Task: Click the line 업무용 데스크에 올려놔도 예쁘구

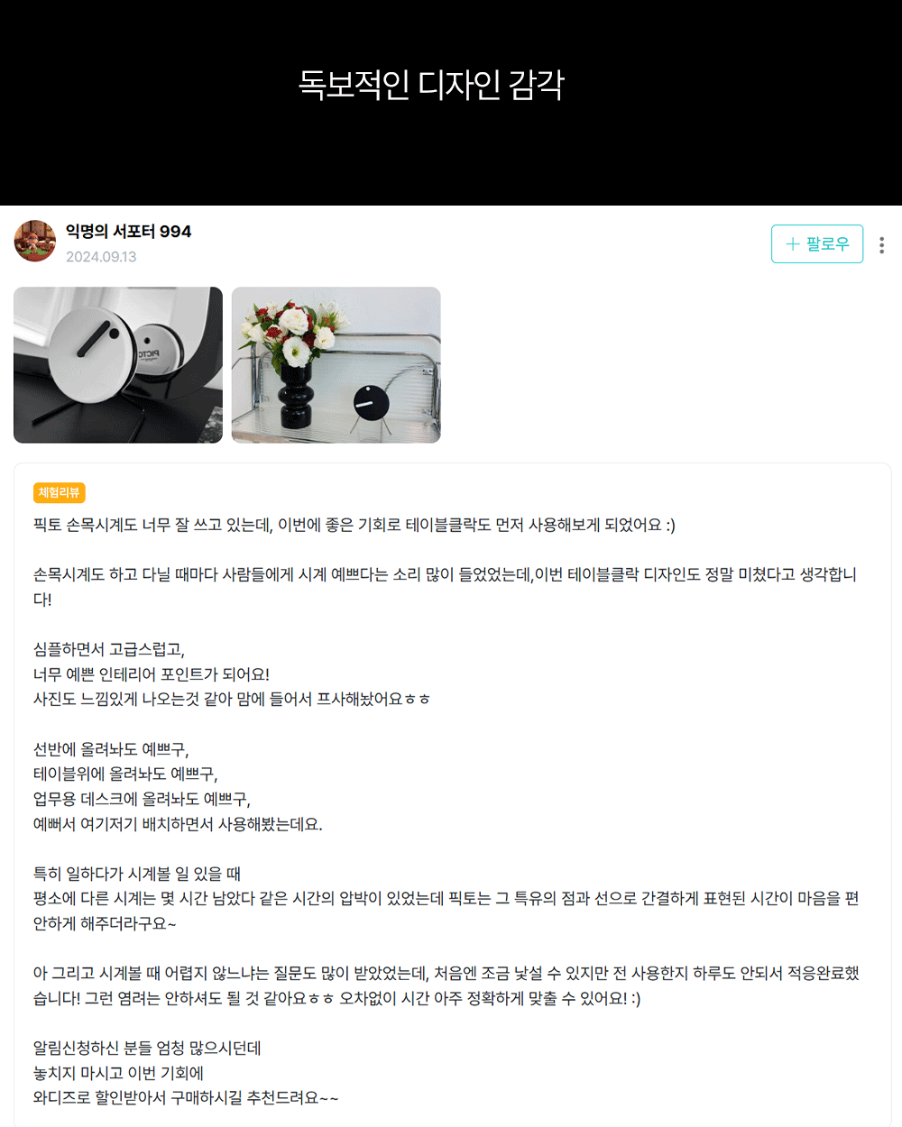Action: click(142, 799)
